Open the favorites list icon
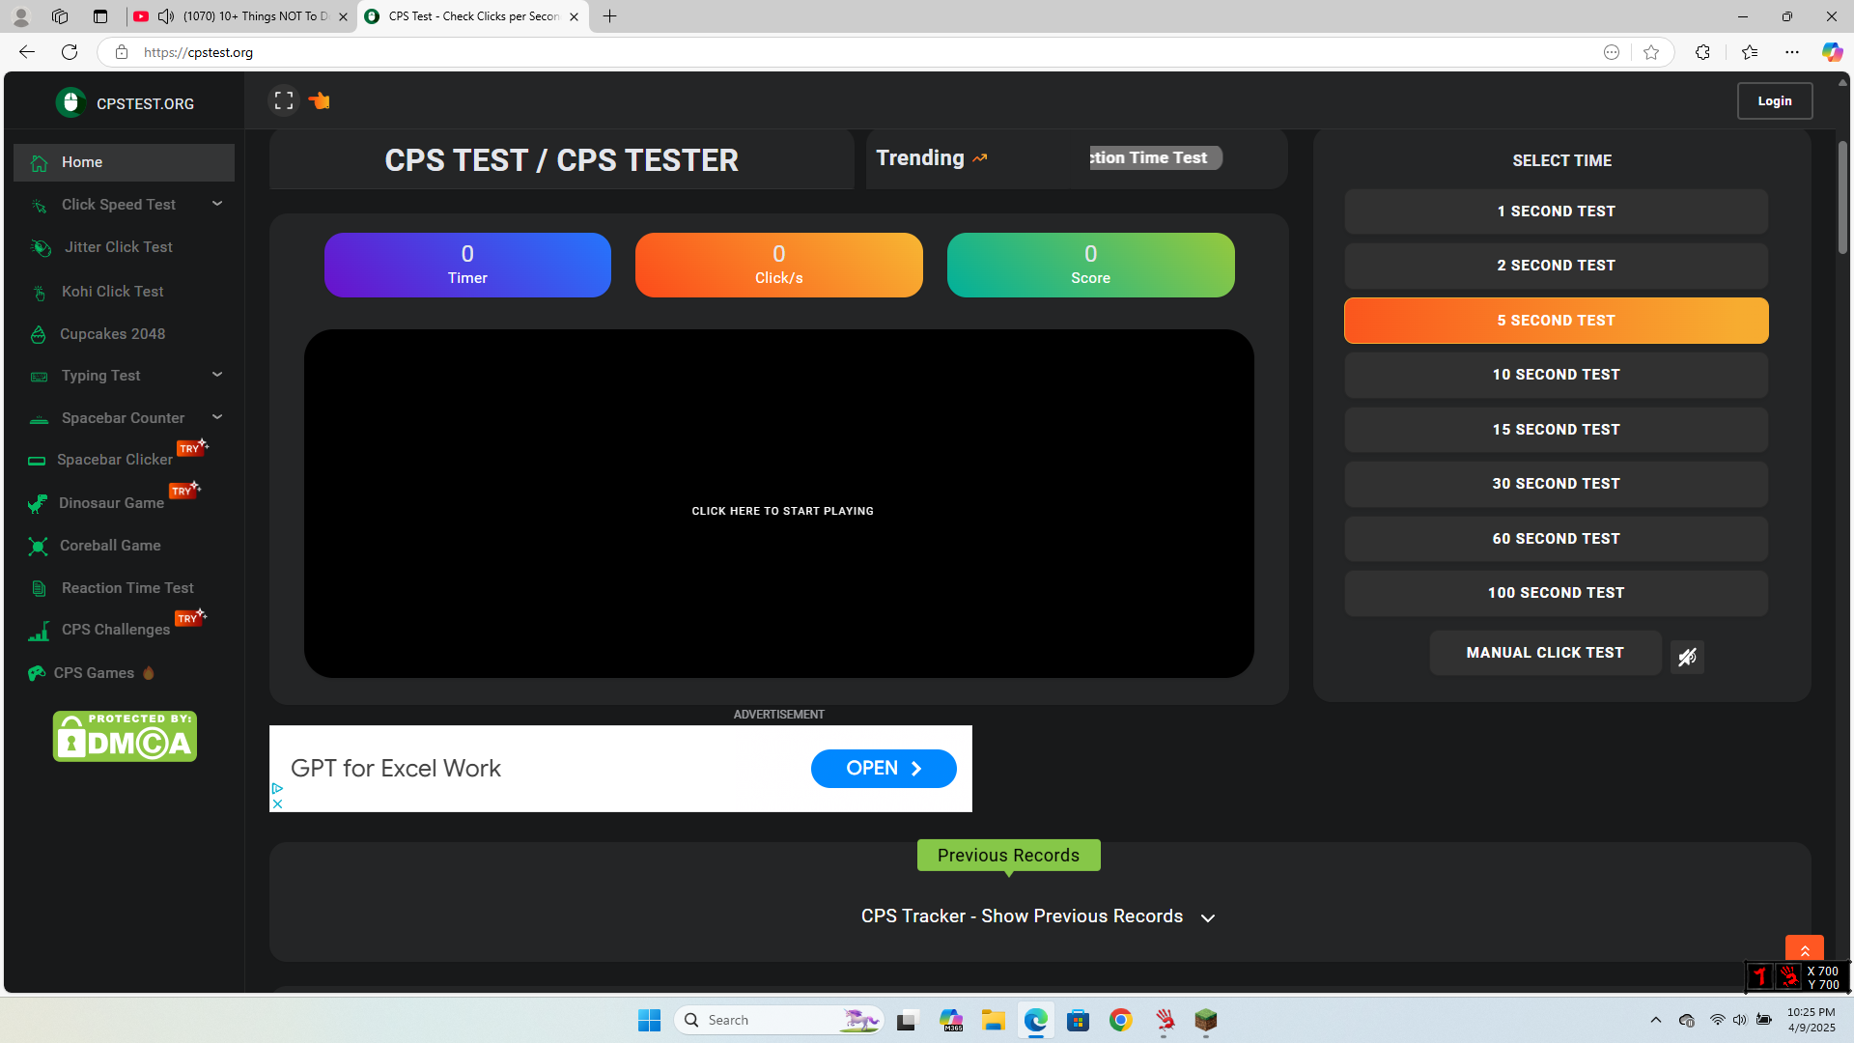 (1750, 52)
